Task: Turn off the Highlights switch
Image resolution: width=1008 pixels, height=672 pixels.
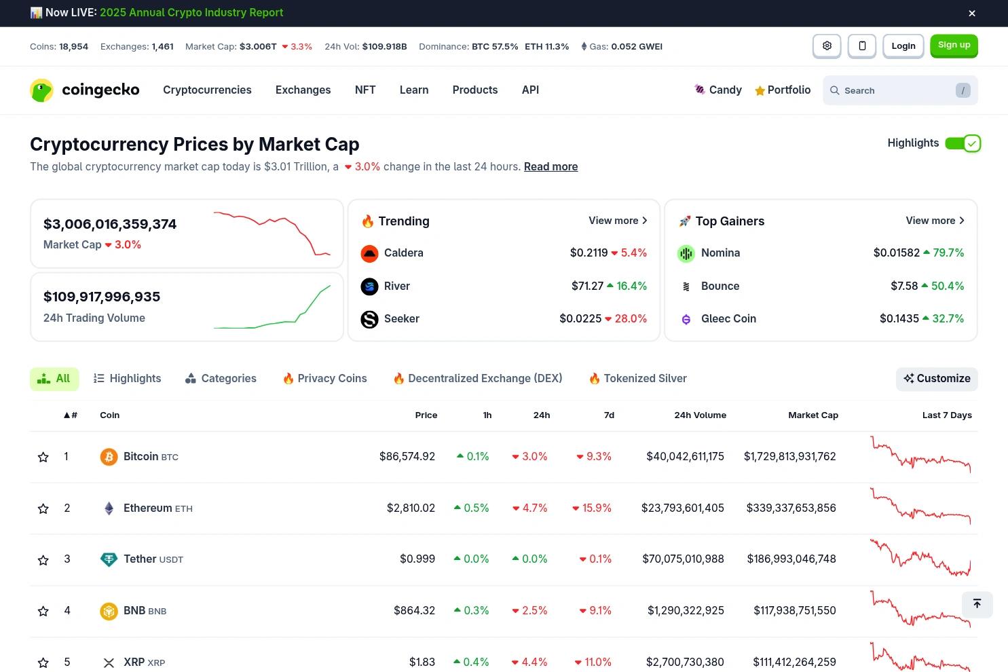Action: tap(963, 143)
